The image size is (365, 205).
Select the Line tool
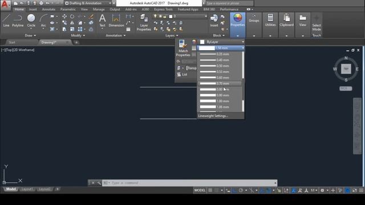6,20
